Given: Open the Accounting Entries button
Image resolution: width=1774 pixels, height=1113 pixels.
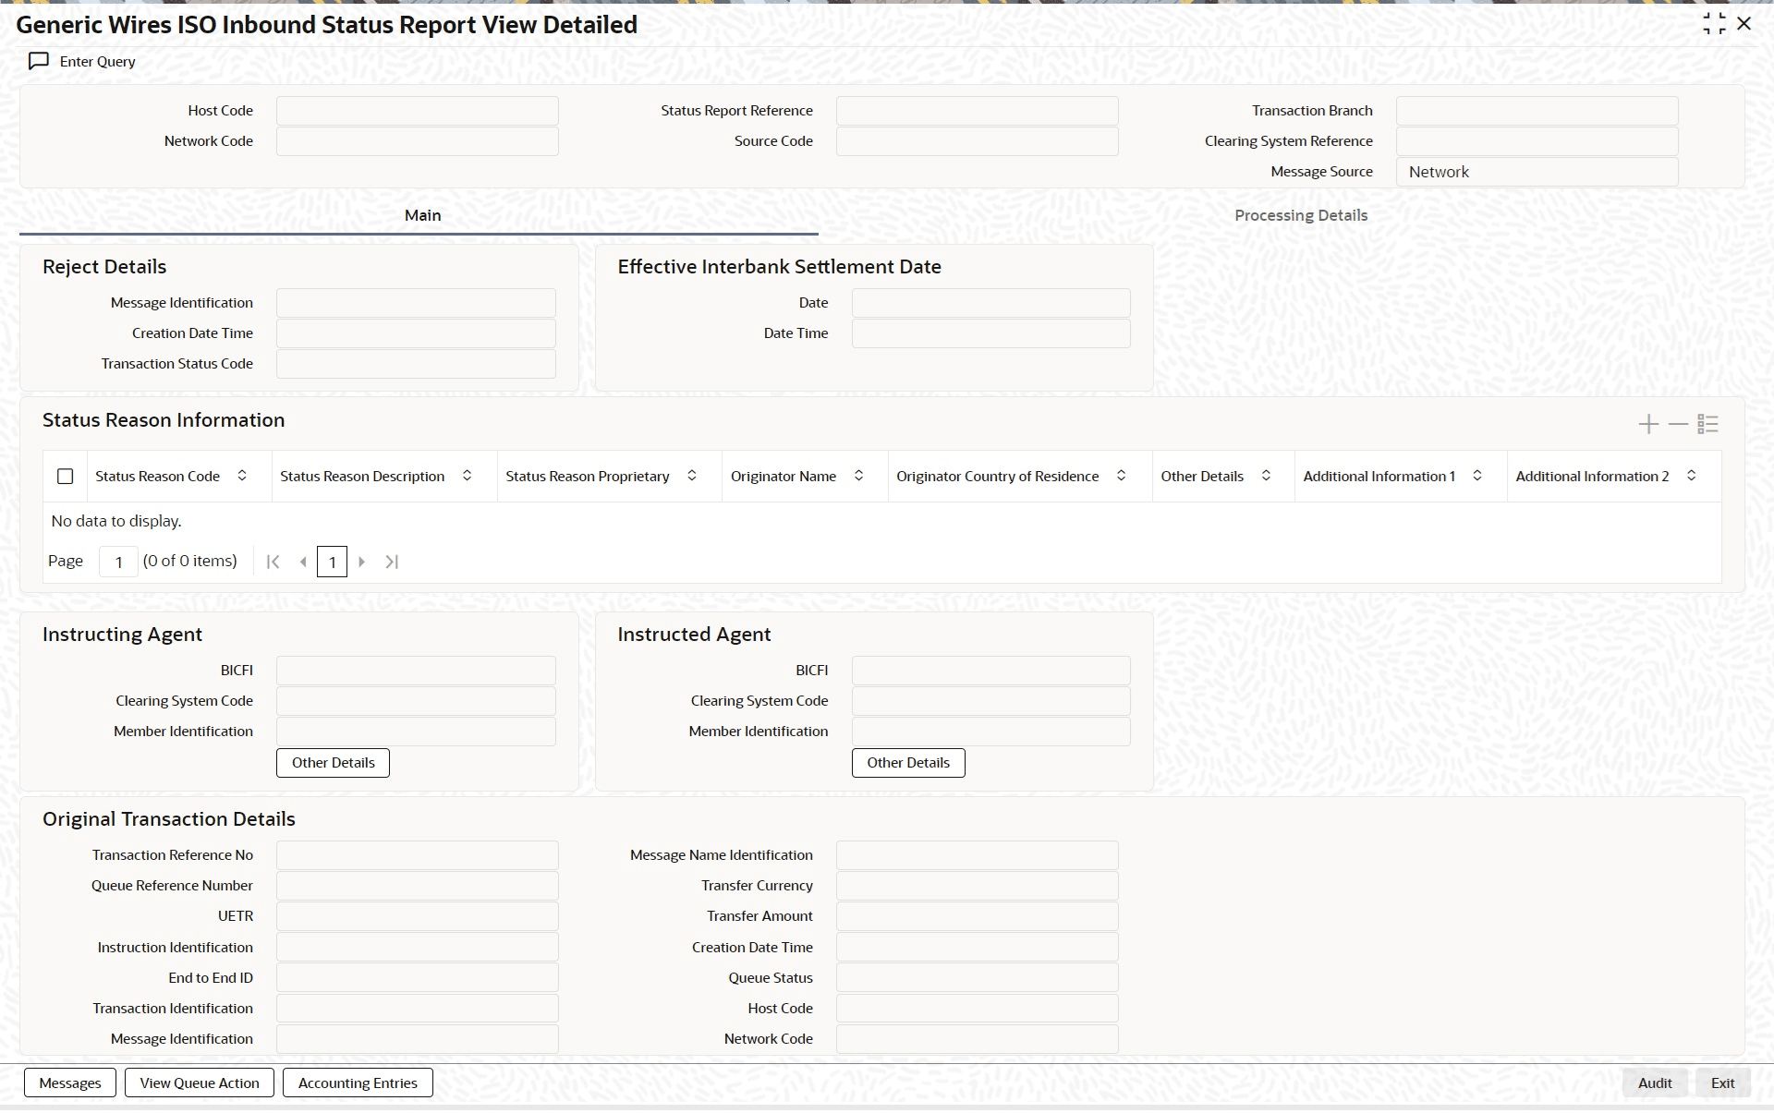Looking at the screenshot, I should pyautogui.click(x=358, y=1083).
